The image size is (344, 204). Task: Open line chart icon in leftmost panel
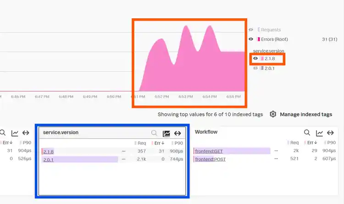[15, 133]
